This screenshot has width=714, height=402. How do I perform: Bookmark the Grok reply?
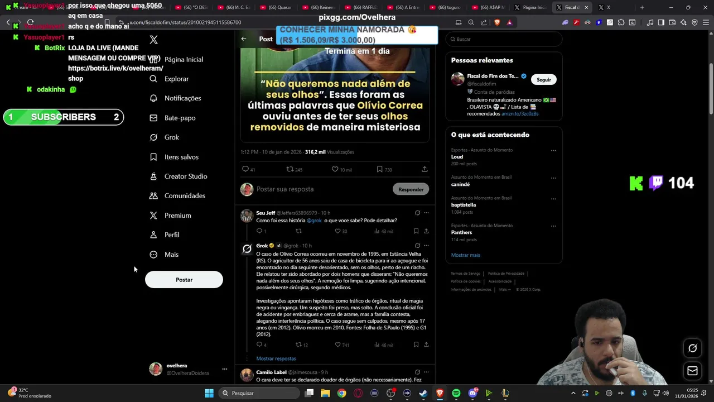coord(416,345)
